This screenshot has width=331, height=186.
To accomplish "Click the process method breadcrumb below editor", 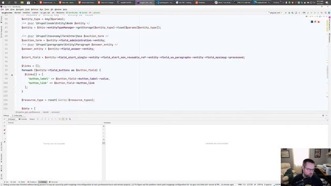I will (55, 112).
